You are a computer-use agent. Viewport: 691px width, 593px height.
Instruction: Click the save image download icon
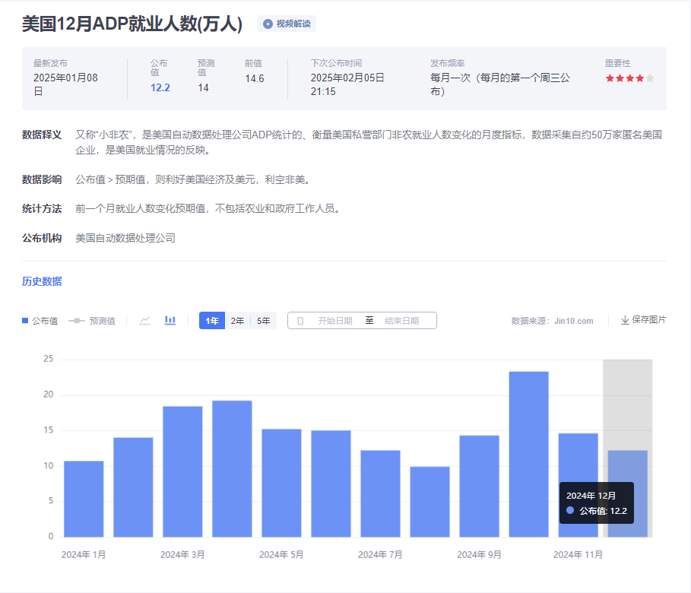click(x=625, y=321)
